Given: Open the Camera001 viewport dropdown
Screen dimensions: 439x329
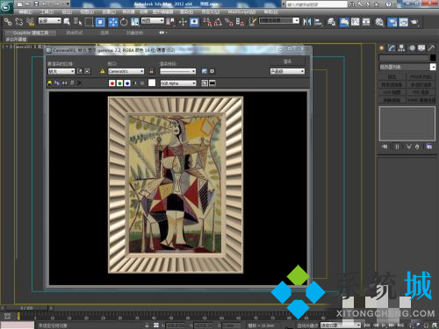Looking at the screenshot, I should coord(126,71).
